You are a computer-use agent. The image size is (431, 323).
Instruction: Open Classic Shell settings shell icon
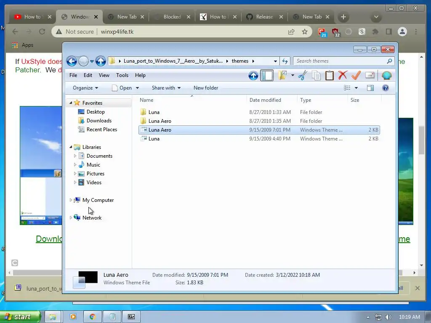point(386,75)
